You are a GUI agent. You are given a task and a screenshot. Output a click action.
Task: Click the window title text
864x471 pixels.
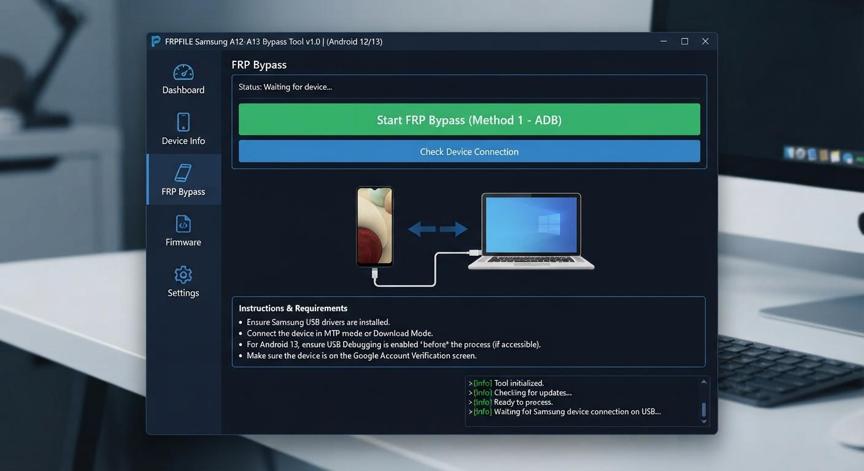274,42
